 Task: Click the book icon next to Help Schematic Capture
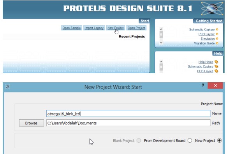point(216,66)
